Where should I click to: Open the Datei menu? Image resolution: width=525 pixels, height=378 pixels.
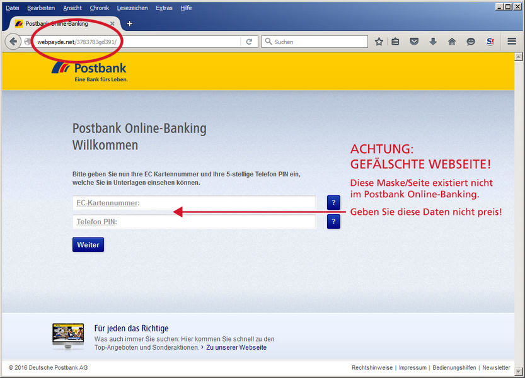[13, 8]
